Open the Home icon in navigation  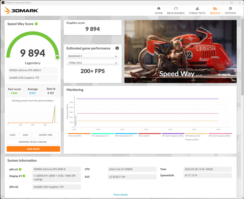[159, 9]
